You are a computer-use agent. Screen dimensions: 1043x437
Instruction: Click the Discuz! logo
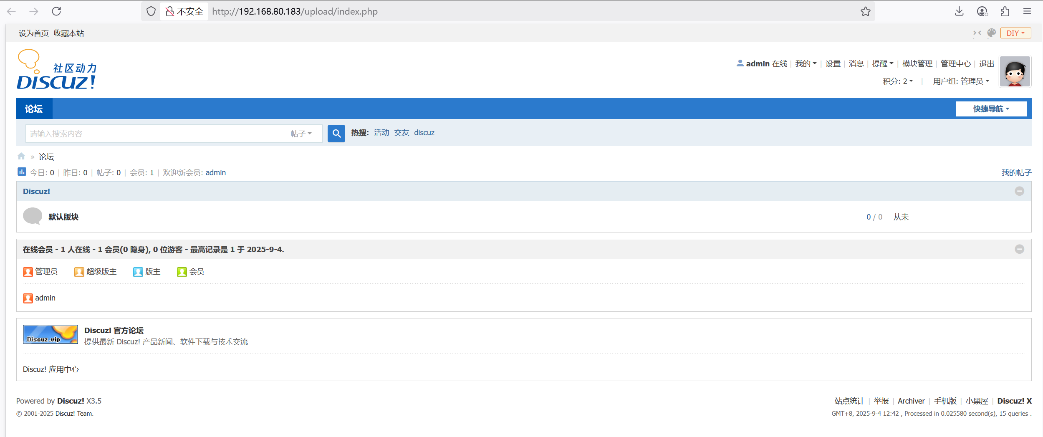(x=57, y=70)
